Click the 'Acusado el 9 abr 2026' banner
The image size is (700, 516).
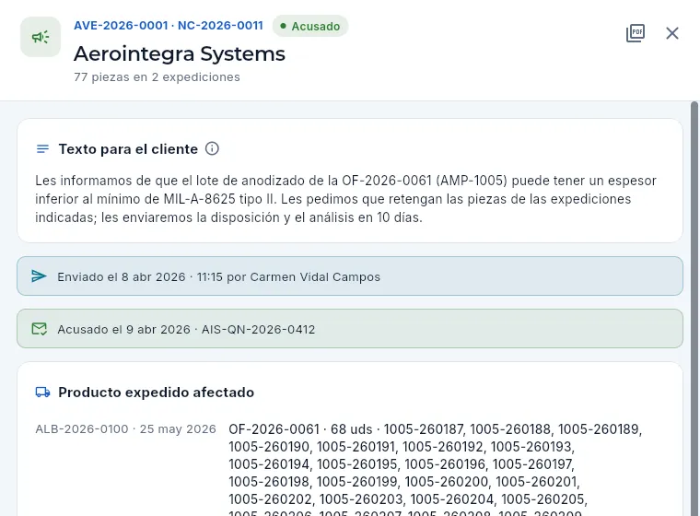[x=350, y=329]
